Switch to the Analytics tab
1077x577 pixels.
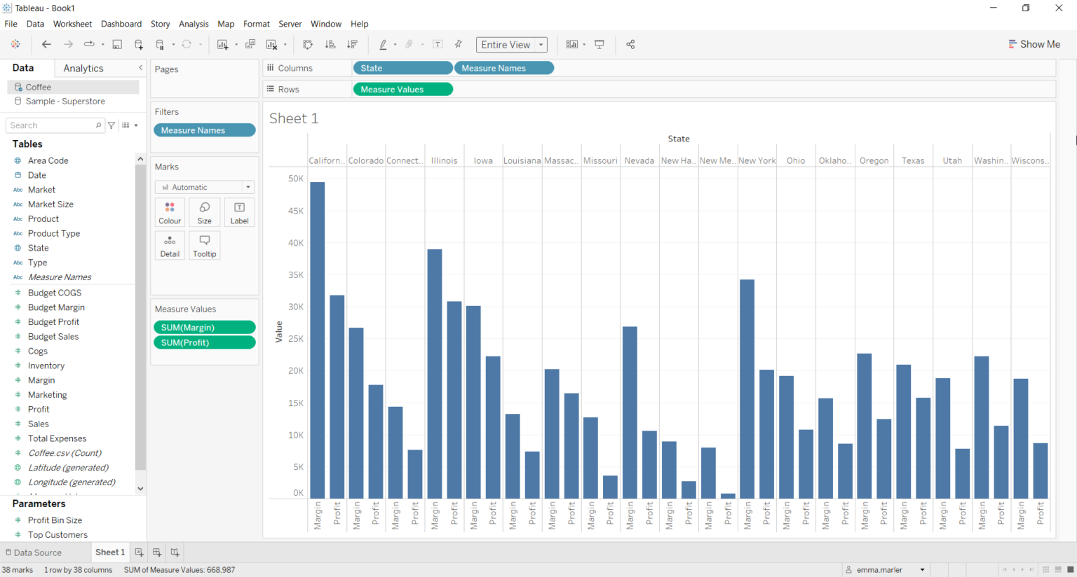(x=83, y=68)
